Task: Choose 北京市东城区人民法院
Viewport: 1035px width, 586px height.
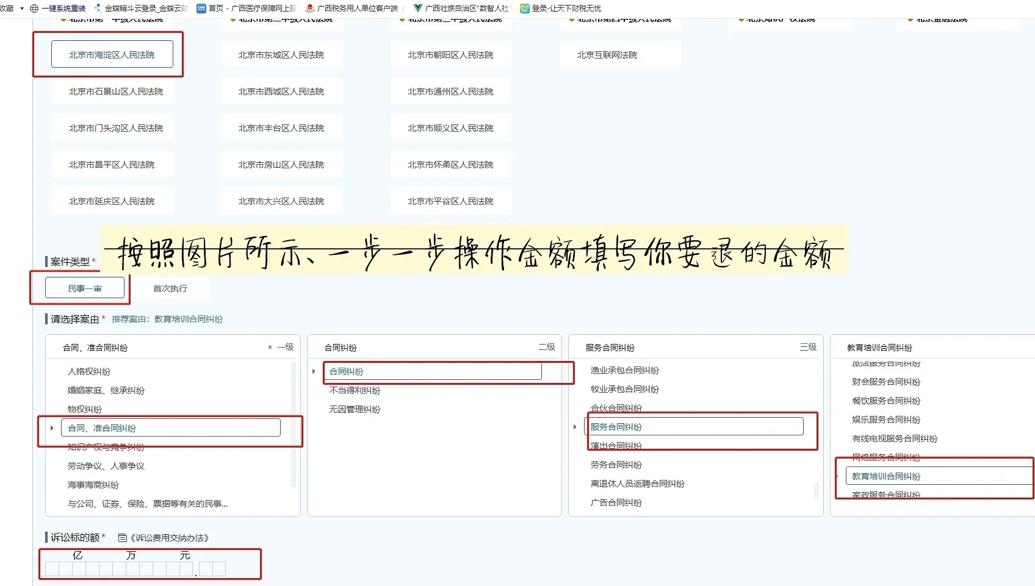Action: coord(281,54)
